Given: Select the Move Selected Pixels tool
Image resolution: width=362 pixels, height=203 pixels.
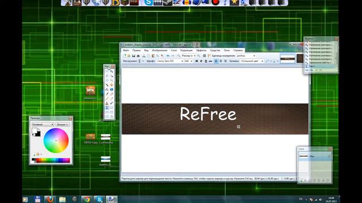Looking at the screenshot, I should [x=111, y=71].
